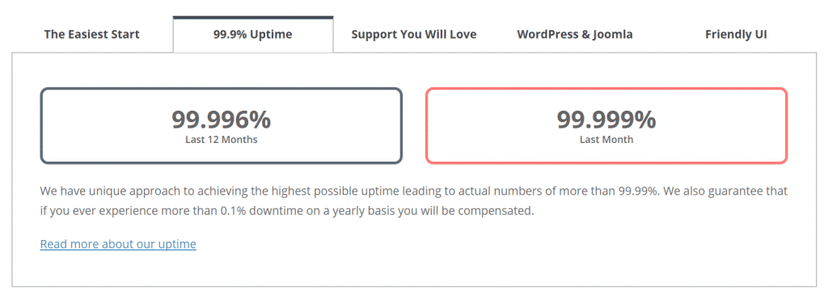Open the WordPress & Joomla tab

pyautogui.click(x=575, y=34)
